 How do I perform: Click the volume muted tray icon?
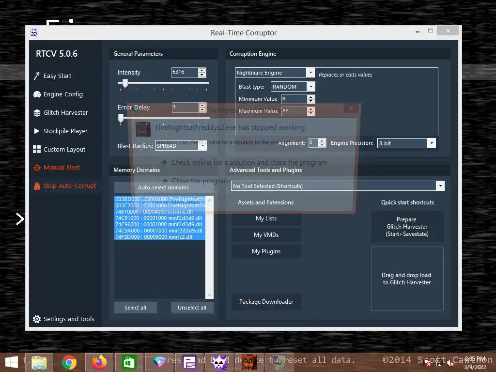pyautogui.click(x=450, y=363)
